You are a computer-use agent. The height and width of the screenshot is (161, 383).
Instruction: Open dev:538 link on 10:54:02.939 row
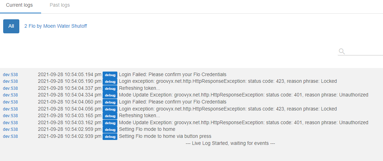coord(10,136)
